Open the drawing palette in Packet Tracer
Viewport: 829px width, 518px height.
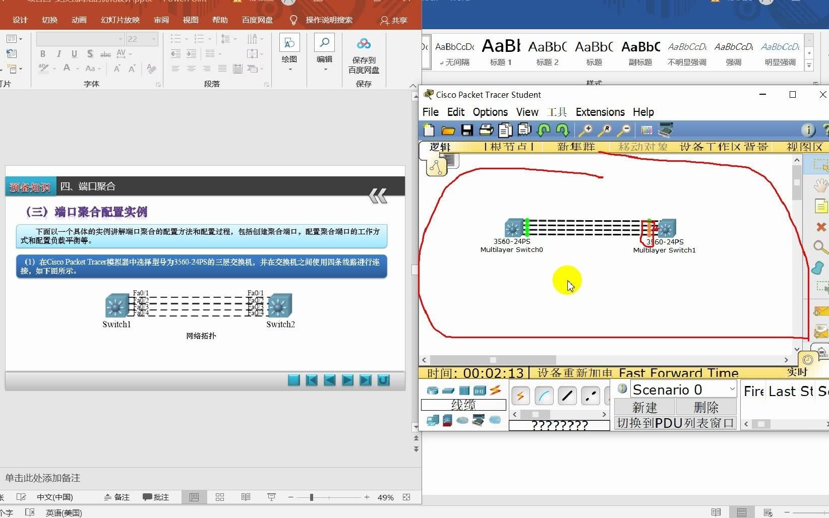click(x=646, y=130)
